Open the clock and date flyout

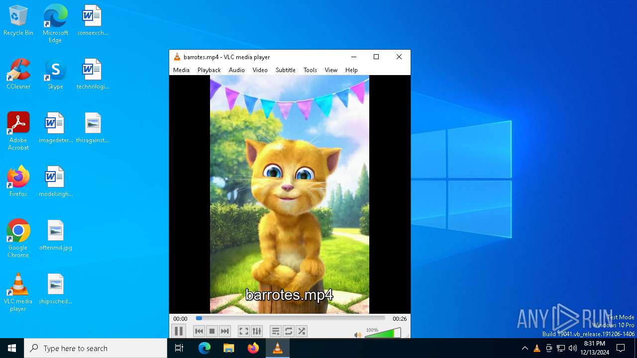tap(595, 348)
